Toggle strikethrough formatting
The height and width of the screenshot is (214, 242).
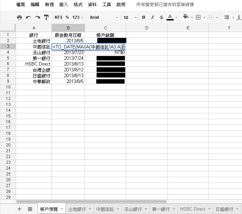pyautogui.click(x=161, y=17)
